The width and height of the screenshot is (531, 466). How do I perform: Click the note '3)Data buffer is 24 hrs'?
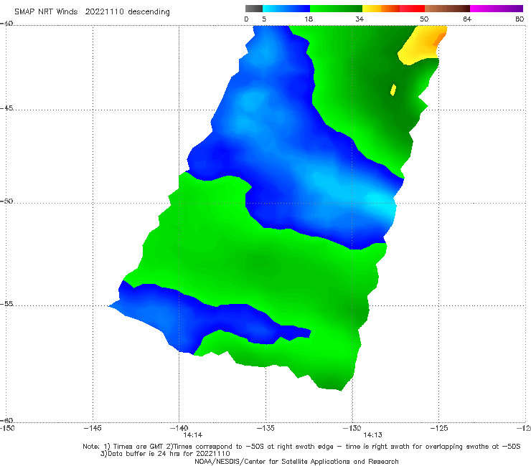click(x=165, y=454)
